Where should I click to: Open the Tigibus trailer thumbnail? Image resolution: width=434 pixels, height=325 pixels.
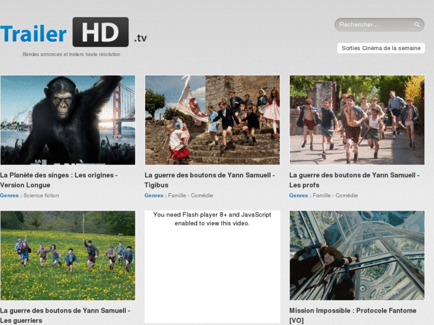coord(213,120)
